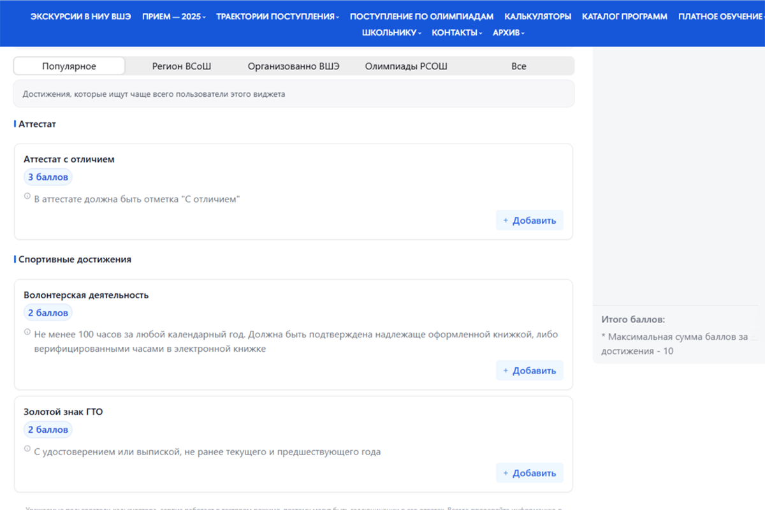Click the Волонтерская деятельность title

pos(86,295)
